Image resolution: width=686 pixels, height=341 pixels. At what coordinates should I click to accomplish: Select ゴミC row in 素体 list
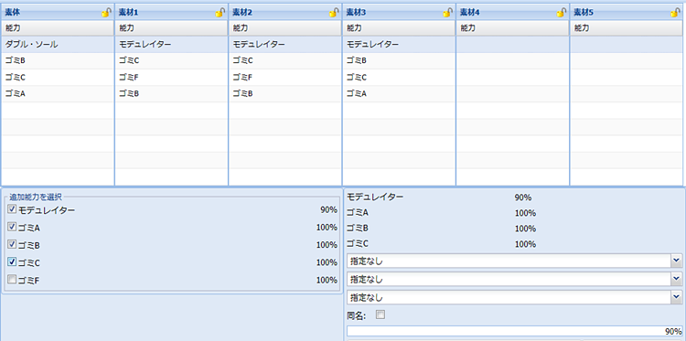pyautogui.click(x=58, y=78)
